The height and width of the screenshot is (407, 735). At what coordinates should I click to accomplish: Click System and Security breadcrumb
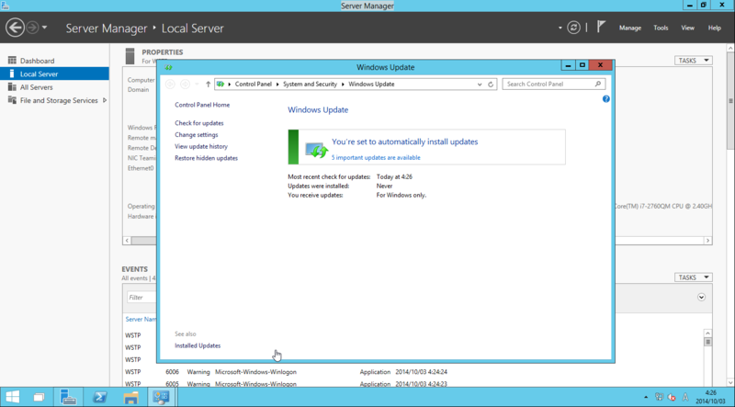tap(310, 85)
